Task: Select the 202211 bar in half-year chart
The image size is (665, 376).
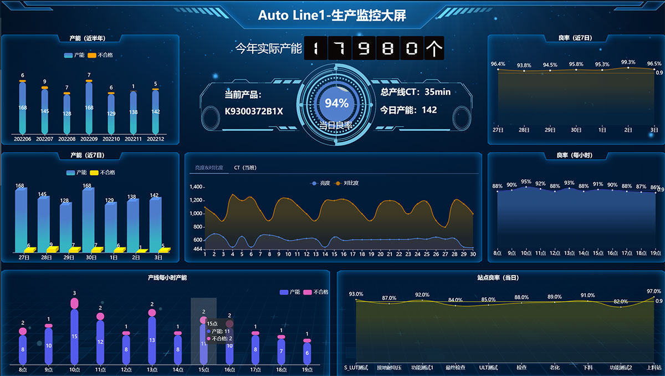Action: (x=134, y=113)
